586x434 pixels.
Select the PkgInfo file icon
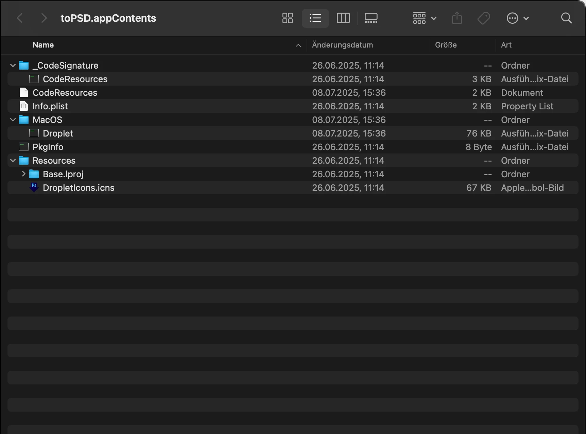tap(24, 147)
